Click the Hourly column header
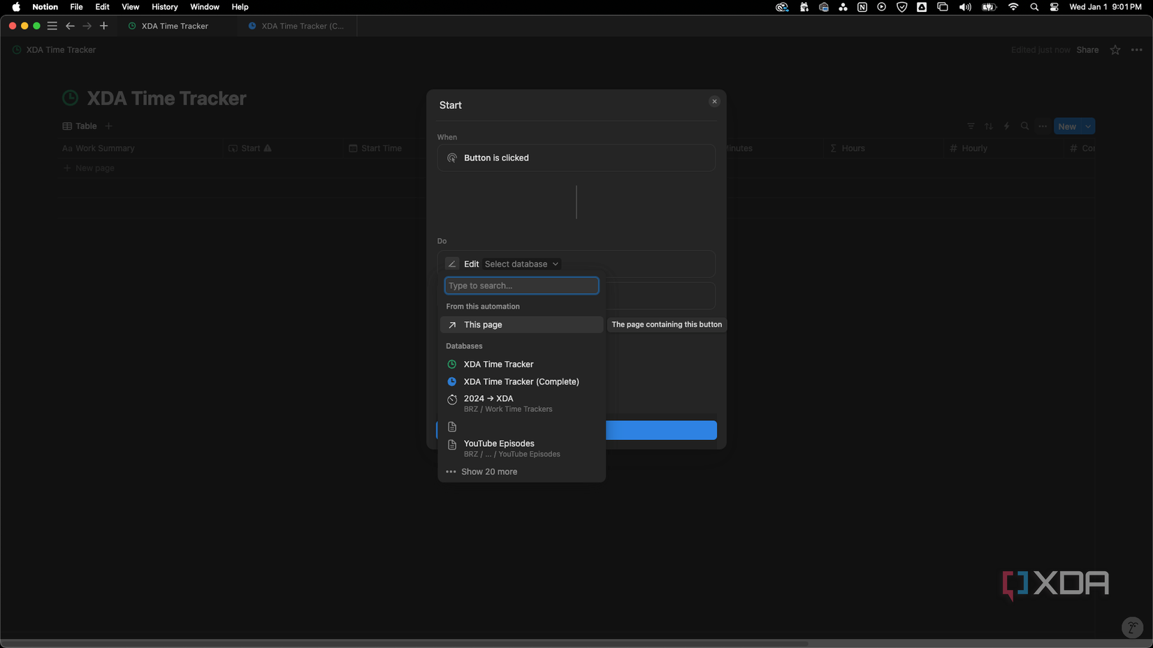Screen dimensions: 1153x648 [1003, 148]
